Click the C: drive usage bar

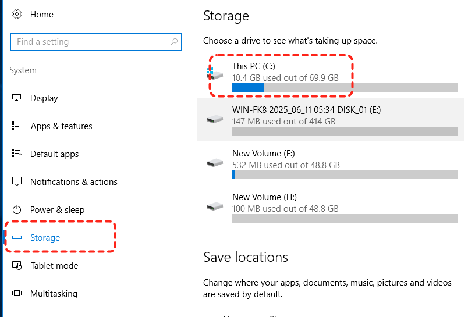coord(345,87)
